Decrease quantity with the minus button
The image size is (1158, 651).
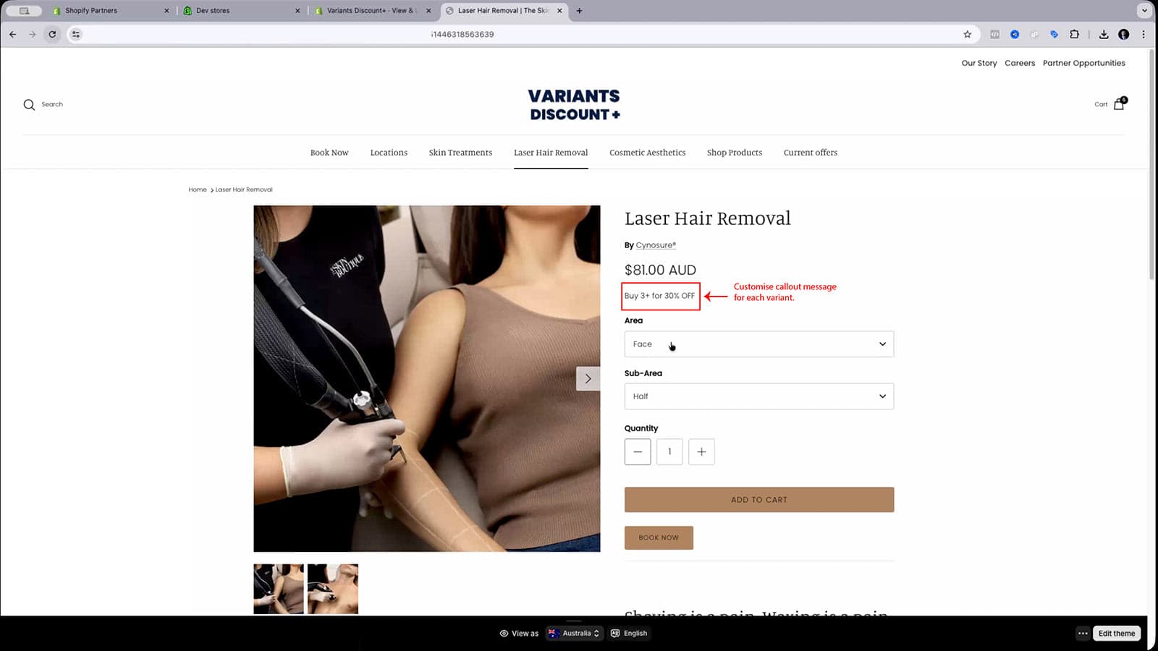coord(638,452)
